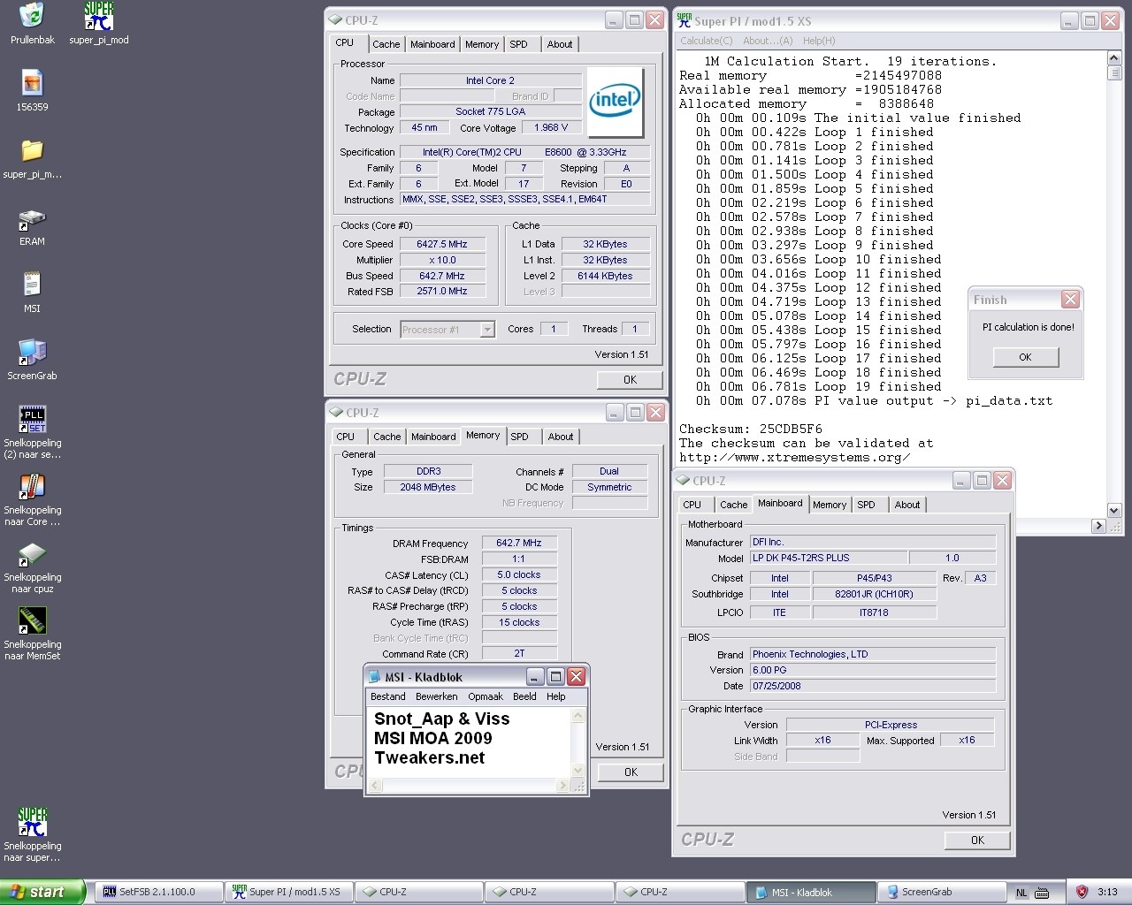The width and height of the screenshot is (1132, 905).
Task: Switch to SetFSB 2.1.100.0 taskbar button
Action: pos(157,892)
